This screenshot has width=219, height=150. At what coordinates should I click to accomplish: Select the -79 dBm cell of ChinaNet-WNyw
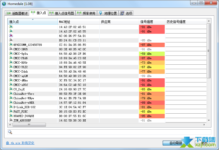coord(152,98)
